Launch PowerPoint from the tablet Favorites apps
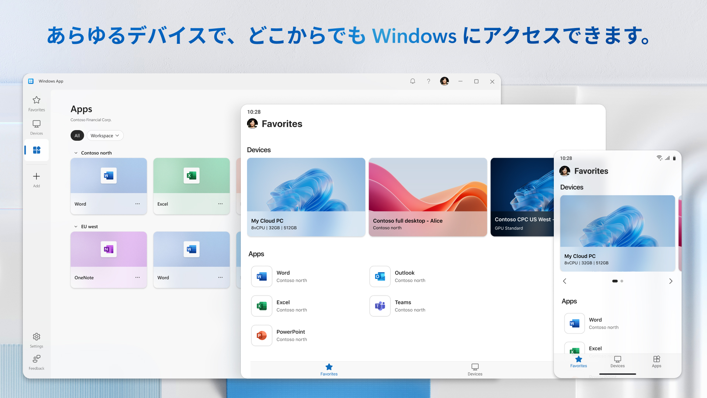This screenshot has height=398, width=707. (x=262, y=335)
